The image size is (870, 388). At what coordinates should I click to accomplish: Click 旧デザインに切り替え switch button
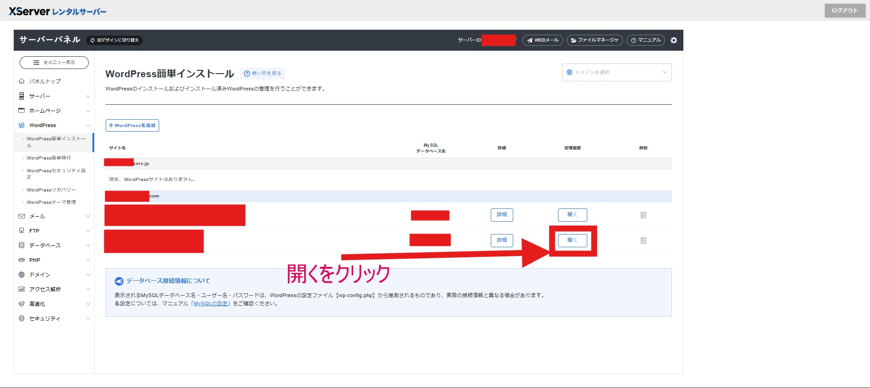114,40
